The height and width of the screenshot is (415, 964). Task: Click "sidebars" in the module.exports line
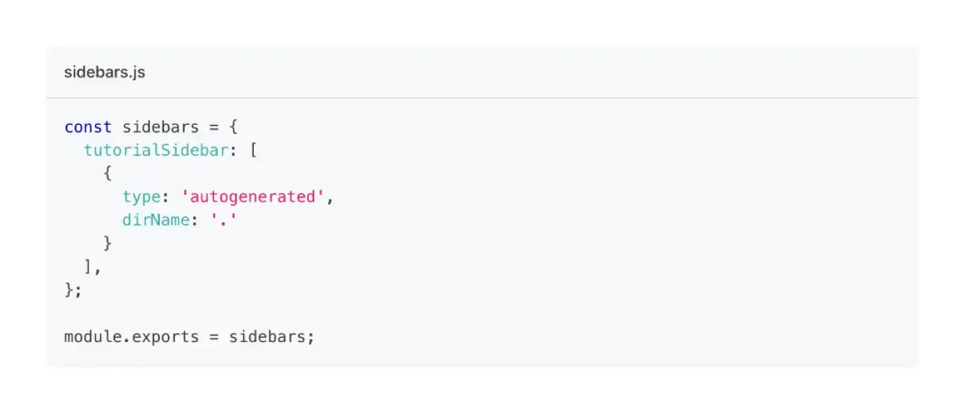267,336
